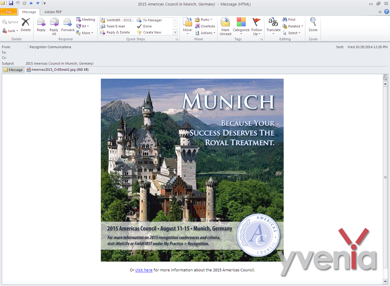This screenshot has width=390, height=286.
Task: Send message to OneNote
Action: tap(205, 26)
